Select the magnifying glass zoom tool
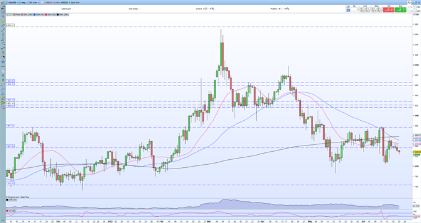 [3, 16]
